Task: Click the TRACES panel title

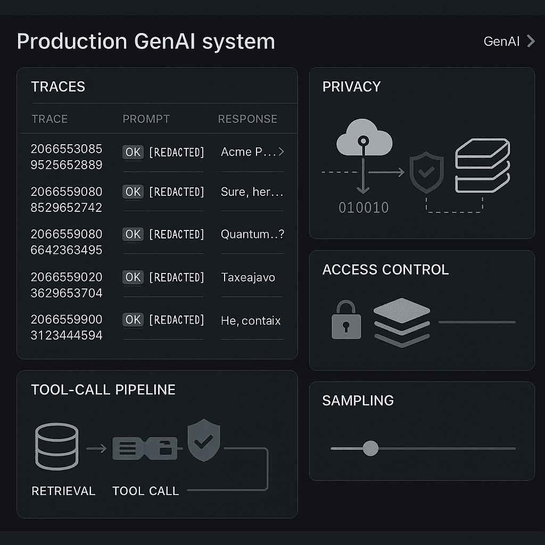Action: pos(58,87)
